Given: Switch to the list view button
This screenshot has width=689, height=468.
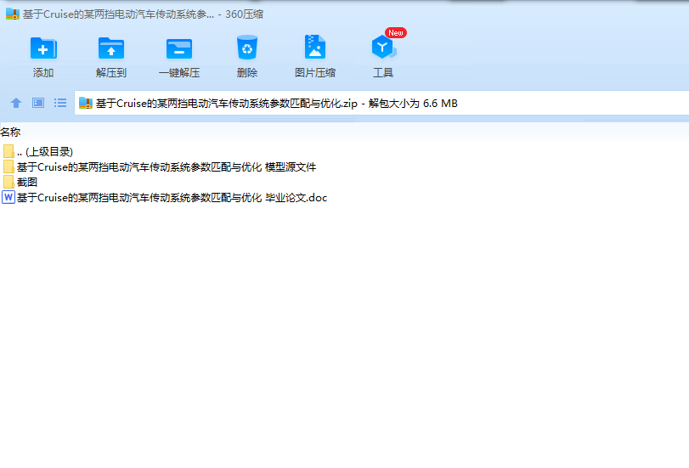Looking at the screenshot, I should point(60,103).
